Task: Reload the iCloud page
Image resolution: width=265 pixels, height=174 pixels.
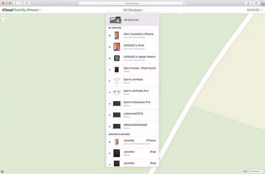Action: [x=184, y=3]
